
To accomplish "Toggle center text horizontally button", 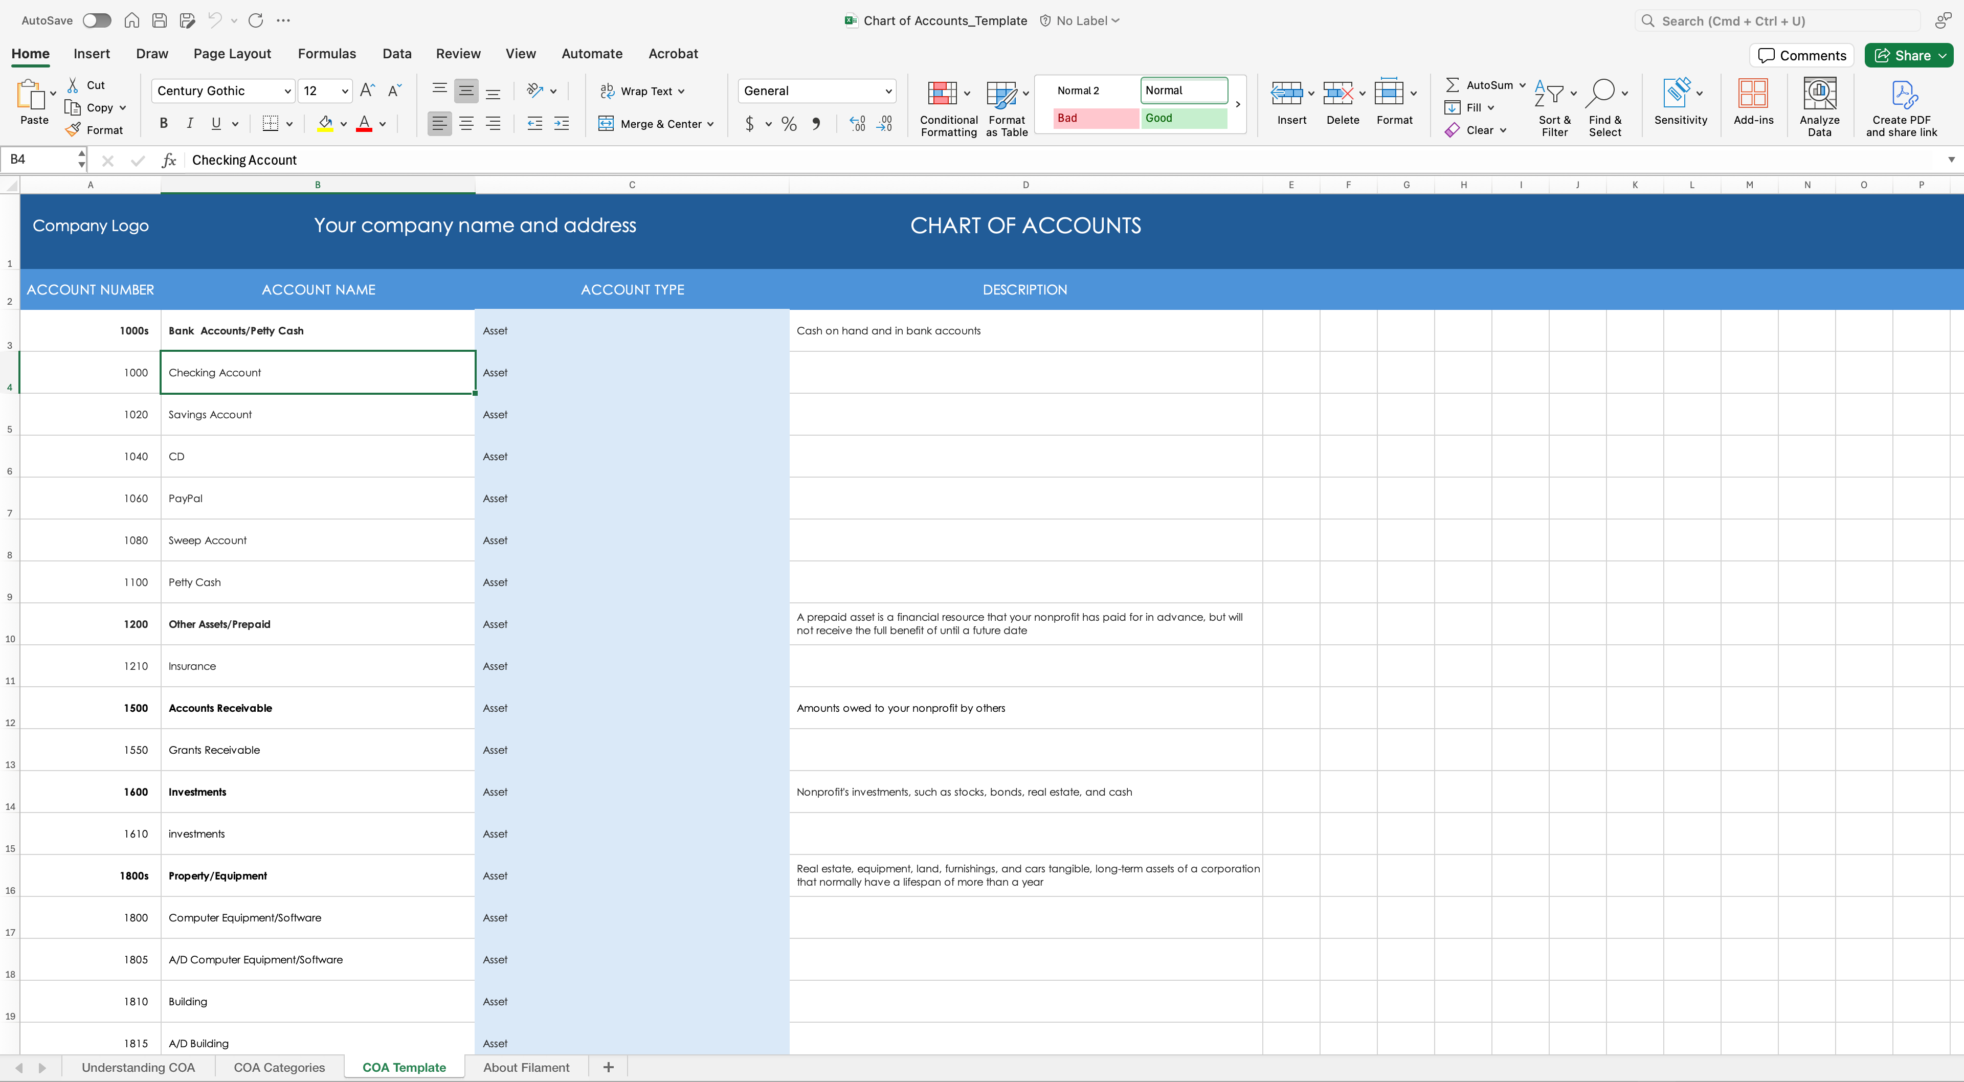I will click(x=466, y=124).
